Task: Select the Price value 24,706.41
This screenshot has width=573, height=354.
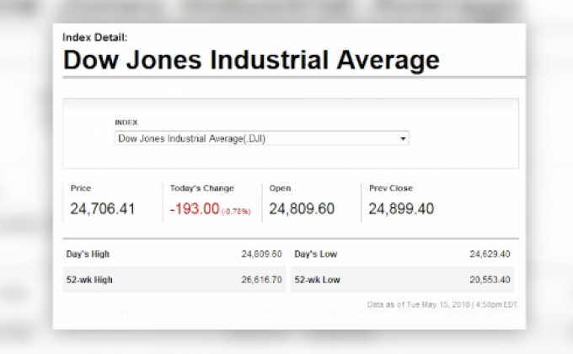Action: (102, 209)
